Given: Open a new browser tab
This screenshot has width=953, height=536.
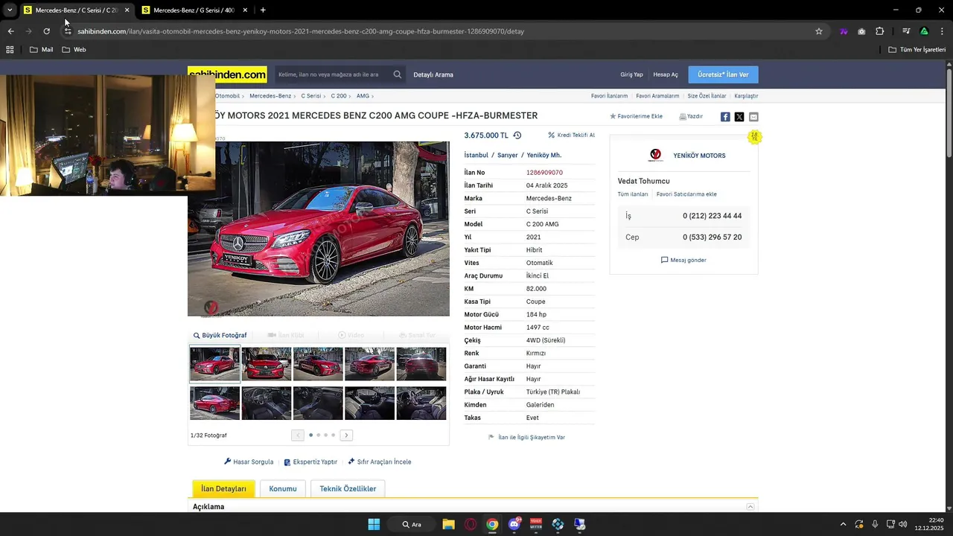Looking at the screenshot, I should click(x=263, y=10).
